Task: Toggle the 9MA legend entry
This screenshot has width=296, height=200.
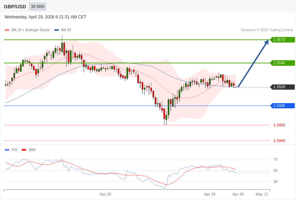Action: pyautogui.click(x=32, y=150)
